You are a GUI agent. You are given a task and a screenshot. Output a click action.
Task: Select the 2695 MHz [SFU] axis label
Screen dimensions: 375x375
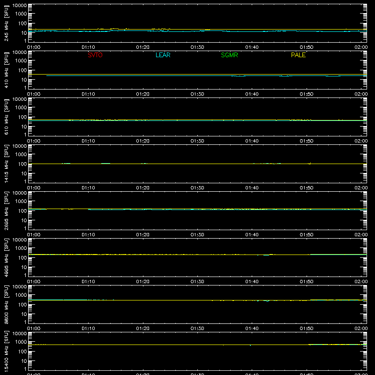pos(7,210)
